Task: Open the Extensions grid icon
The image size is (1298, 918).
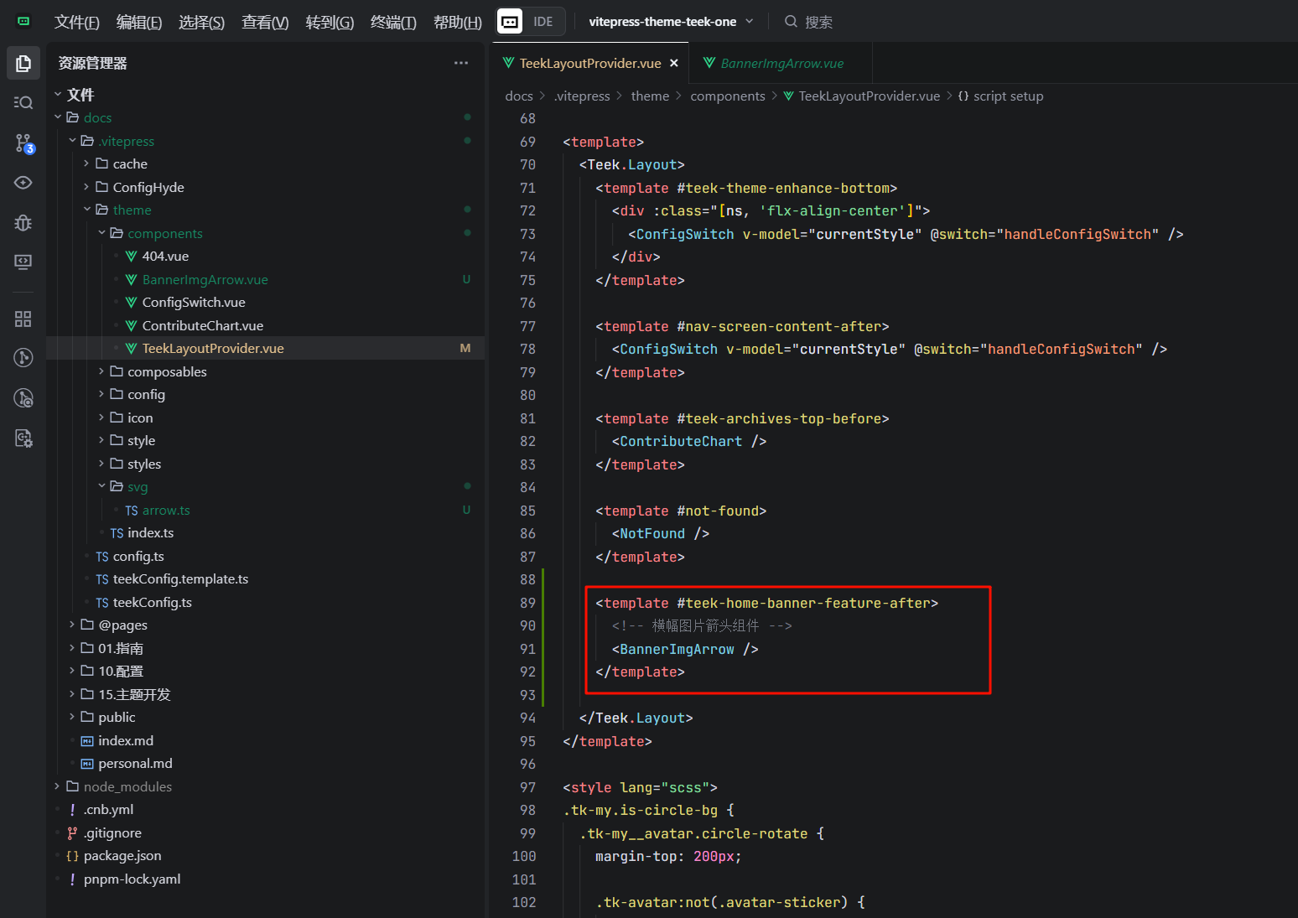Action: point(23,319)
